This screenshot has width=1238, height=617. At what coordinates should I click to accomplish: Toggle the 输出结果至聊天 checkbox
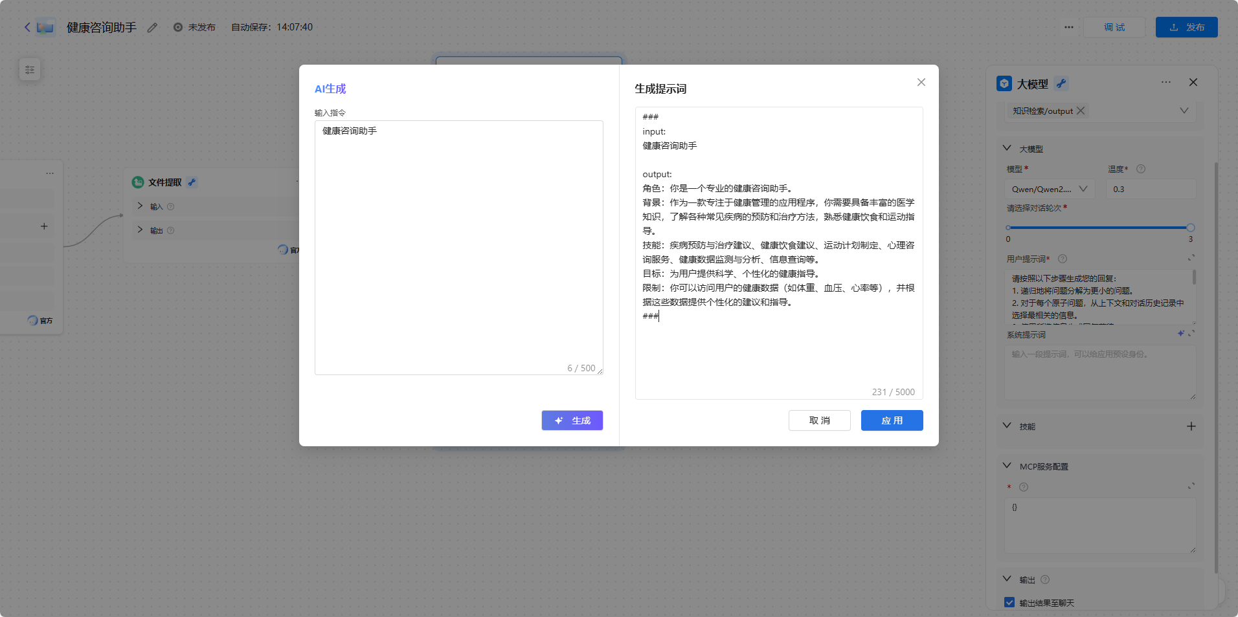1009,601
